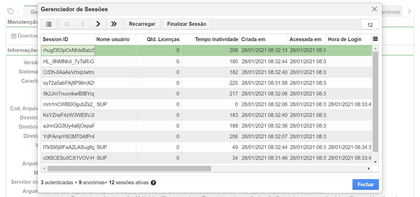Viewport: 420px width, 197px height.
Task: Open grid column menu hamburger icon
Action: pyautogui.click(x=375, y=39)
